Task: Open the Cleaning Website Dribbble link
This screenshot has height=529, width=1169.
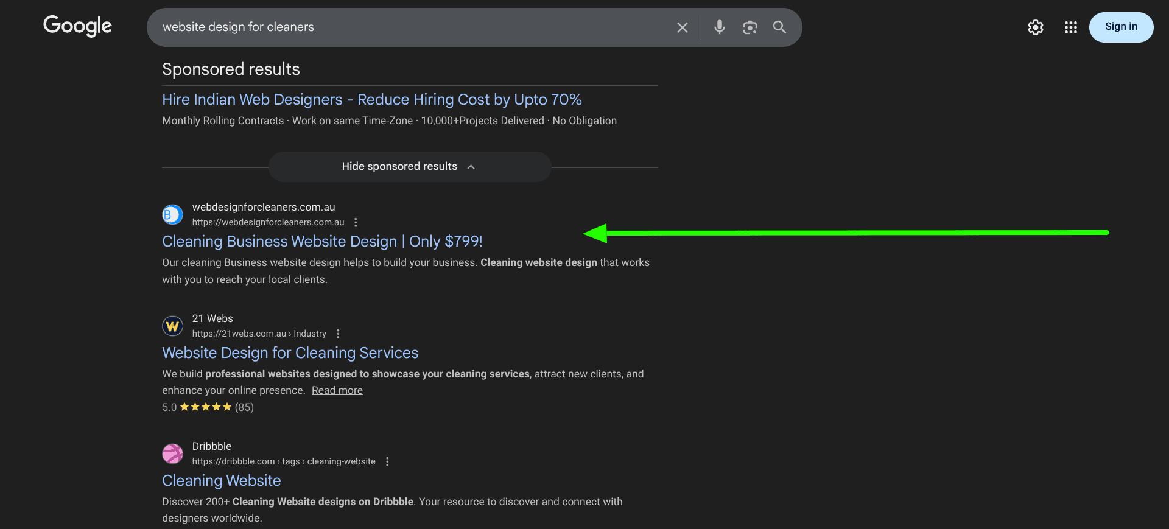Action: coord(222,481)
